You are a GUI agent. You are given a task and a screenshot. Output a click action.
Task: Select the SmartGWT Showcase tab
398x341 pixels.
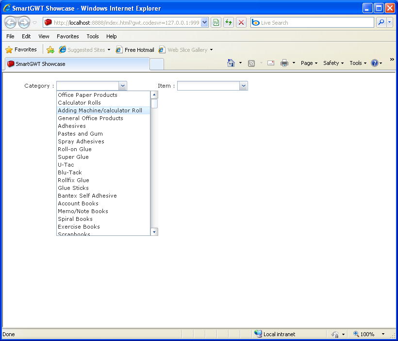click(x=77, y=64)
